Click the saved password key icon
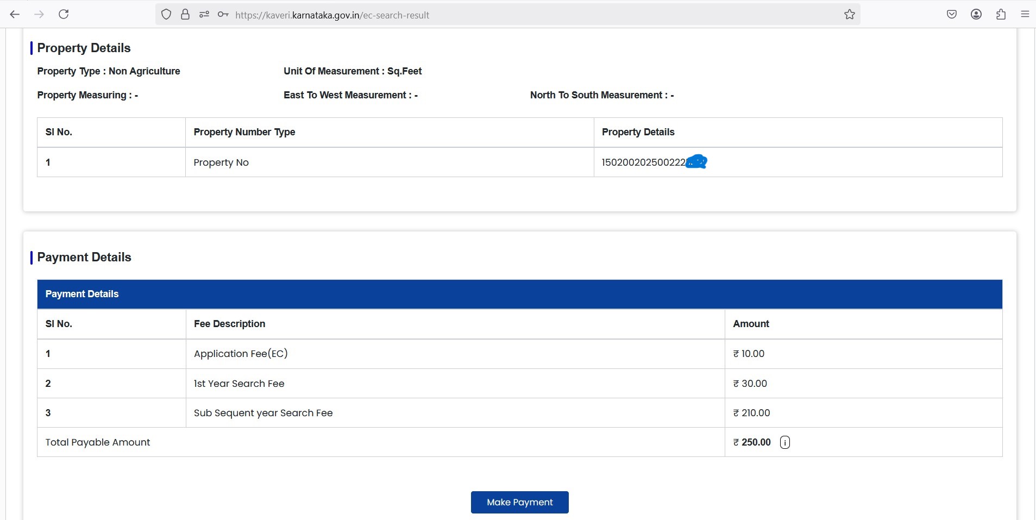The width and height of the screenshot is (1036, 520). [x=223, y=15]
